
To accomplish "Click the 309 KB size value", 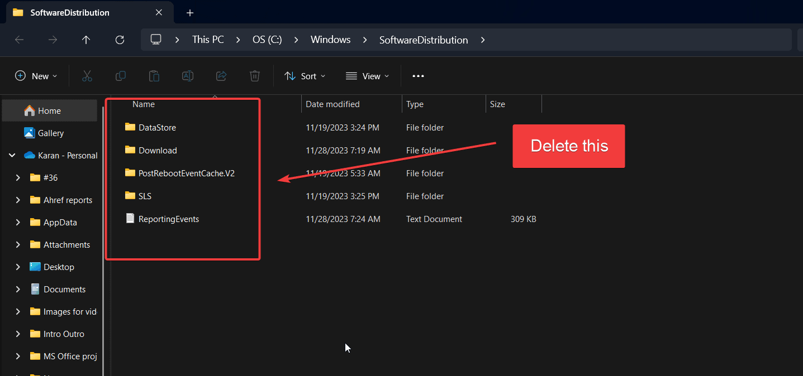I will tap(523, 219).
